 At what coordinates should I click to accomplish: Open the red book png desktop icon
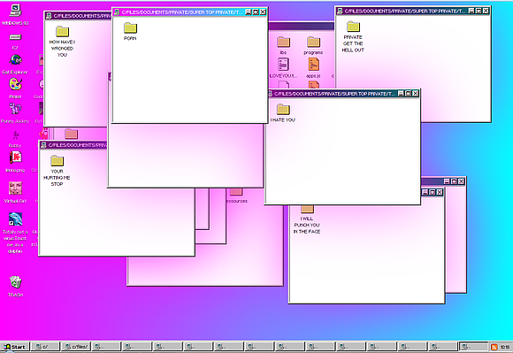pyautogui.click(x=15, y=157)
